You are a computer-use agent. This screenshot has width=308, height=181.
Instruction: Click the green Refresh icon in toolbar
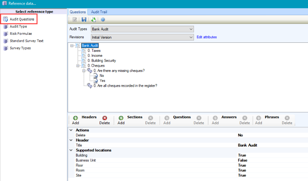pos(93,19)
